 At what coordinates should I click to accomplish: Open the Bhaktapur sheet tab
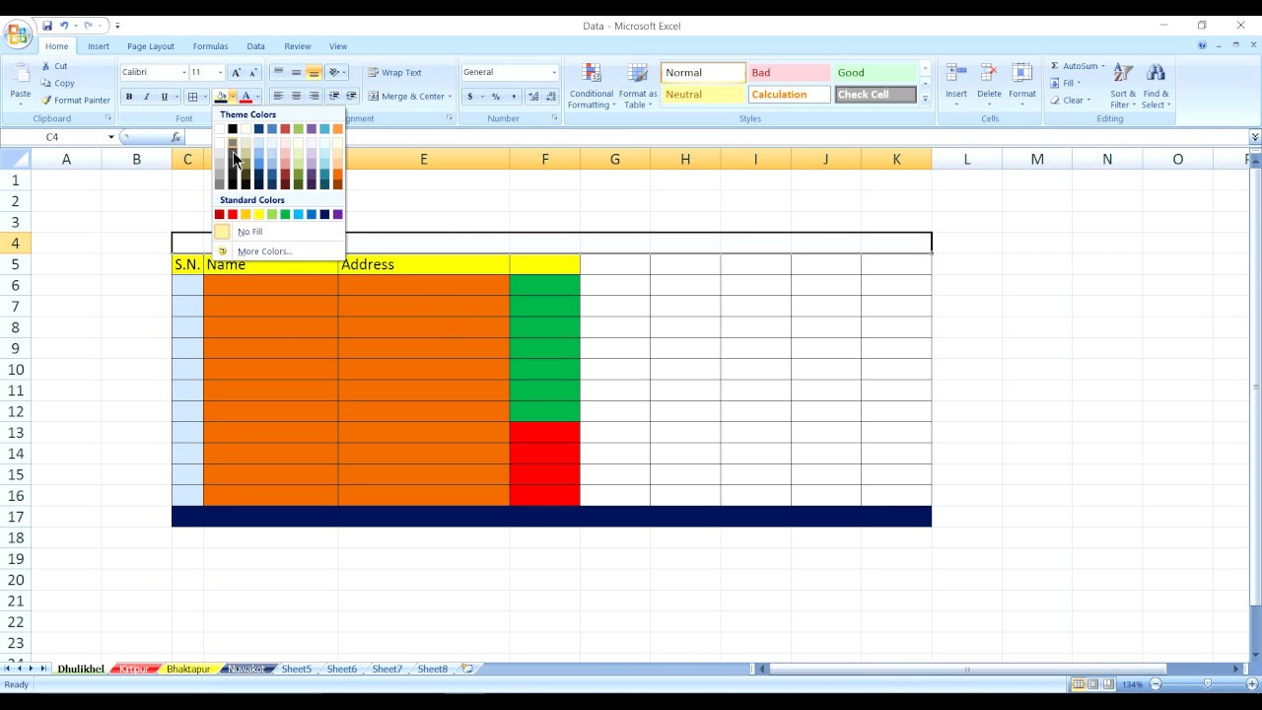[x=187, y=669]
